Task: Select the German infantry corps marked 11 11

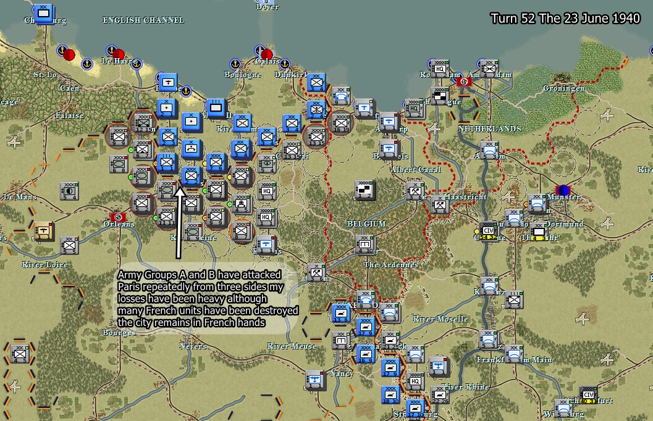Action: pyautogui.click(x=167, y=217)
